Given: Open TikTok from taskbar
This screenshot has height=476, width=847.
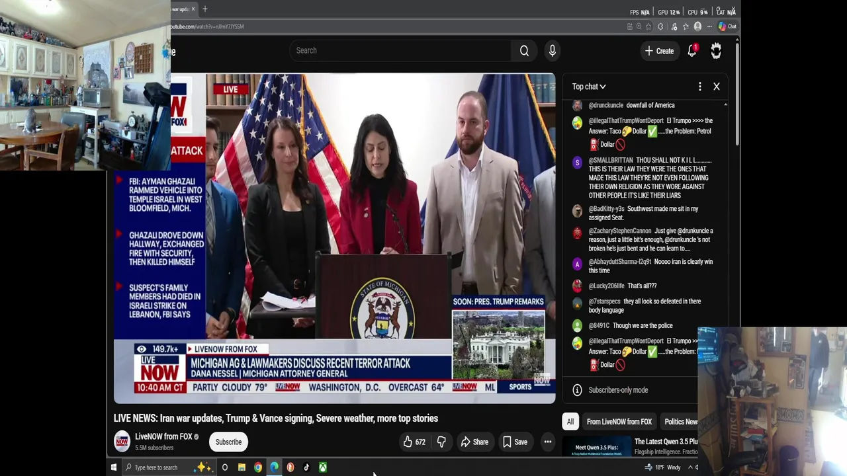Looking at the screenshot, I should pos(306,467).
